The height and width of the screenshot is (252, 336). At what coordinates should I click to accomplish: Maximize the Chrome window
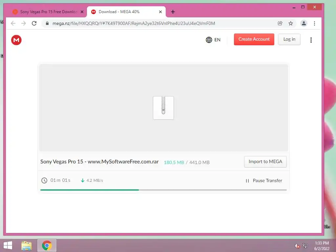(303, 7)
